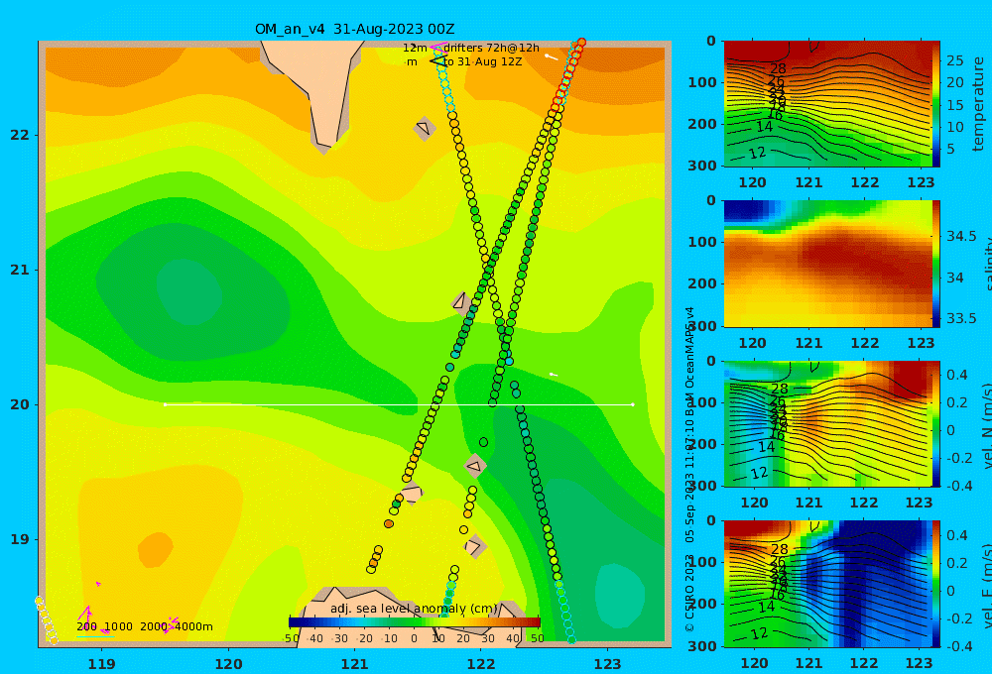This screenshot has height=674, width=992.
Task: Click latitude label 21 on main map
Action: coord(20,270)
